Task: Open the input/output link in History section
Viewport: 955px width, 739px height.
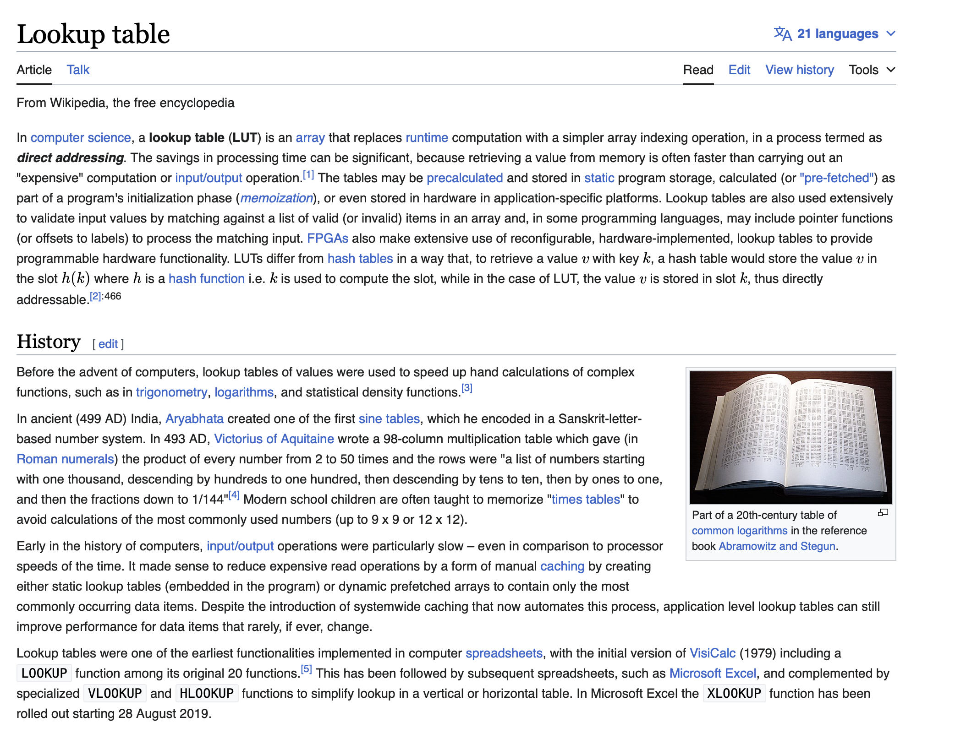Action: click(240, 546)
